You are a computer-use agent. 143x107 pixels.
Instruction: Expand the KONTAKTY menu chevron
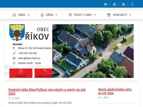(x=130, y=15)
